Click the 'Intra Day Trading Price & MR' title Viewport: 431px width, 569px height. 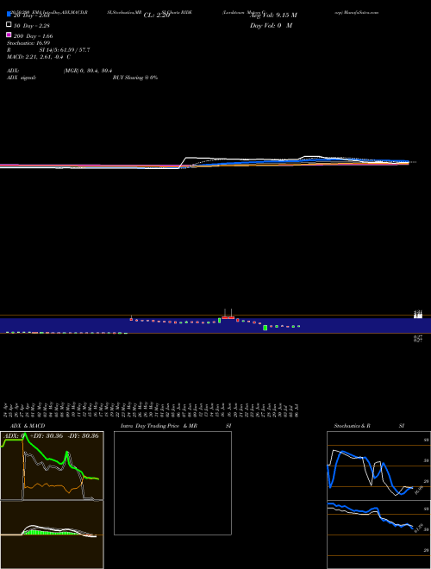tap(159, 426)
